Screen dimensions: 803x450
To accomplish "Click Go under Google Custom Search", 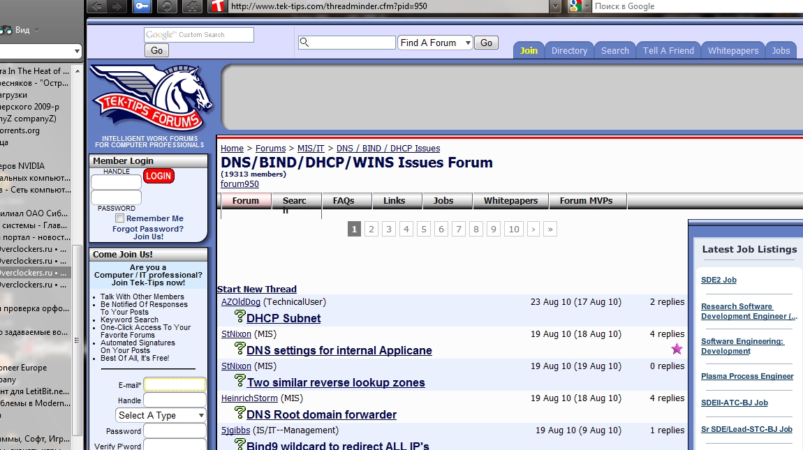I will point(156,50).
